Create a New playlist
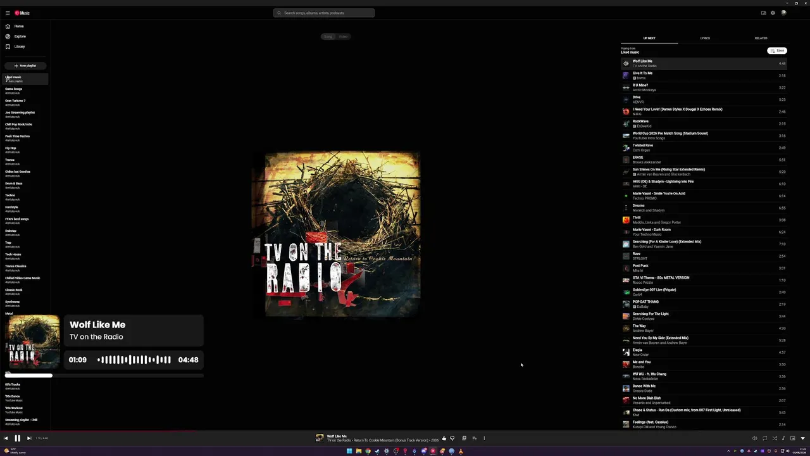810x456 pixels. pos(25,66)
